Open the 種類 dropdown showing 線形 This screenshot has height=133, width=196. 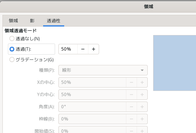(x=103, y=70)
